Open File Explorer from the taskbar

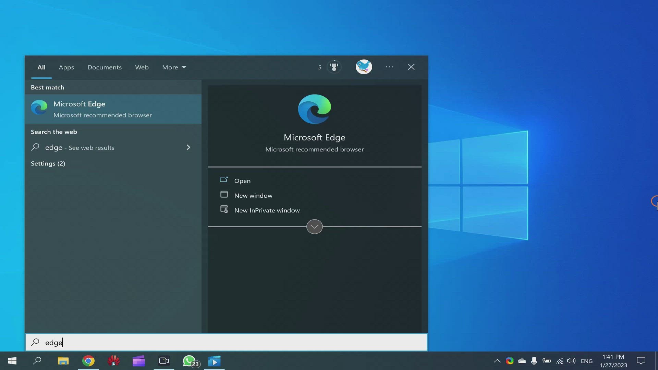[63, 361]
